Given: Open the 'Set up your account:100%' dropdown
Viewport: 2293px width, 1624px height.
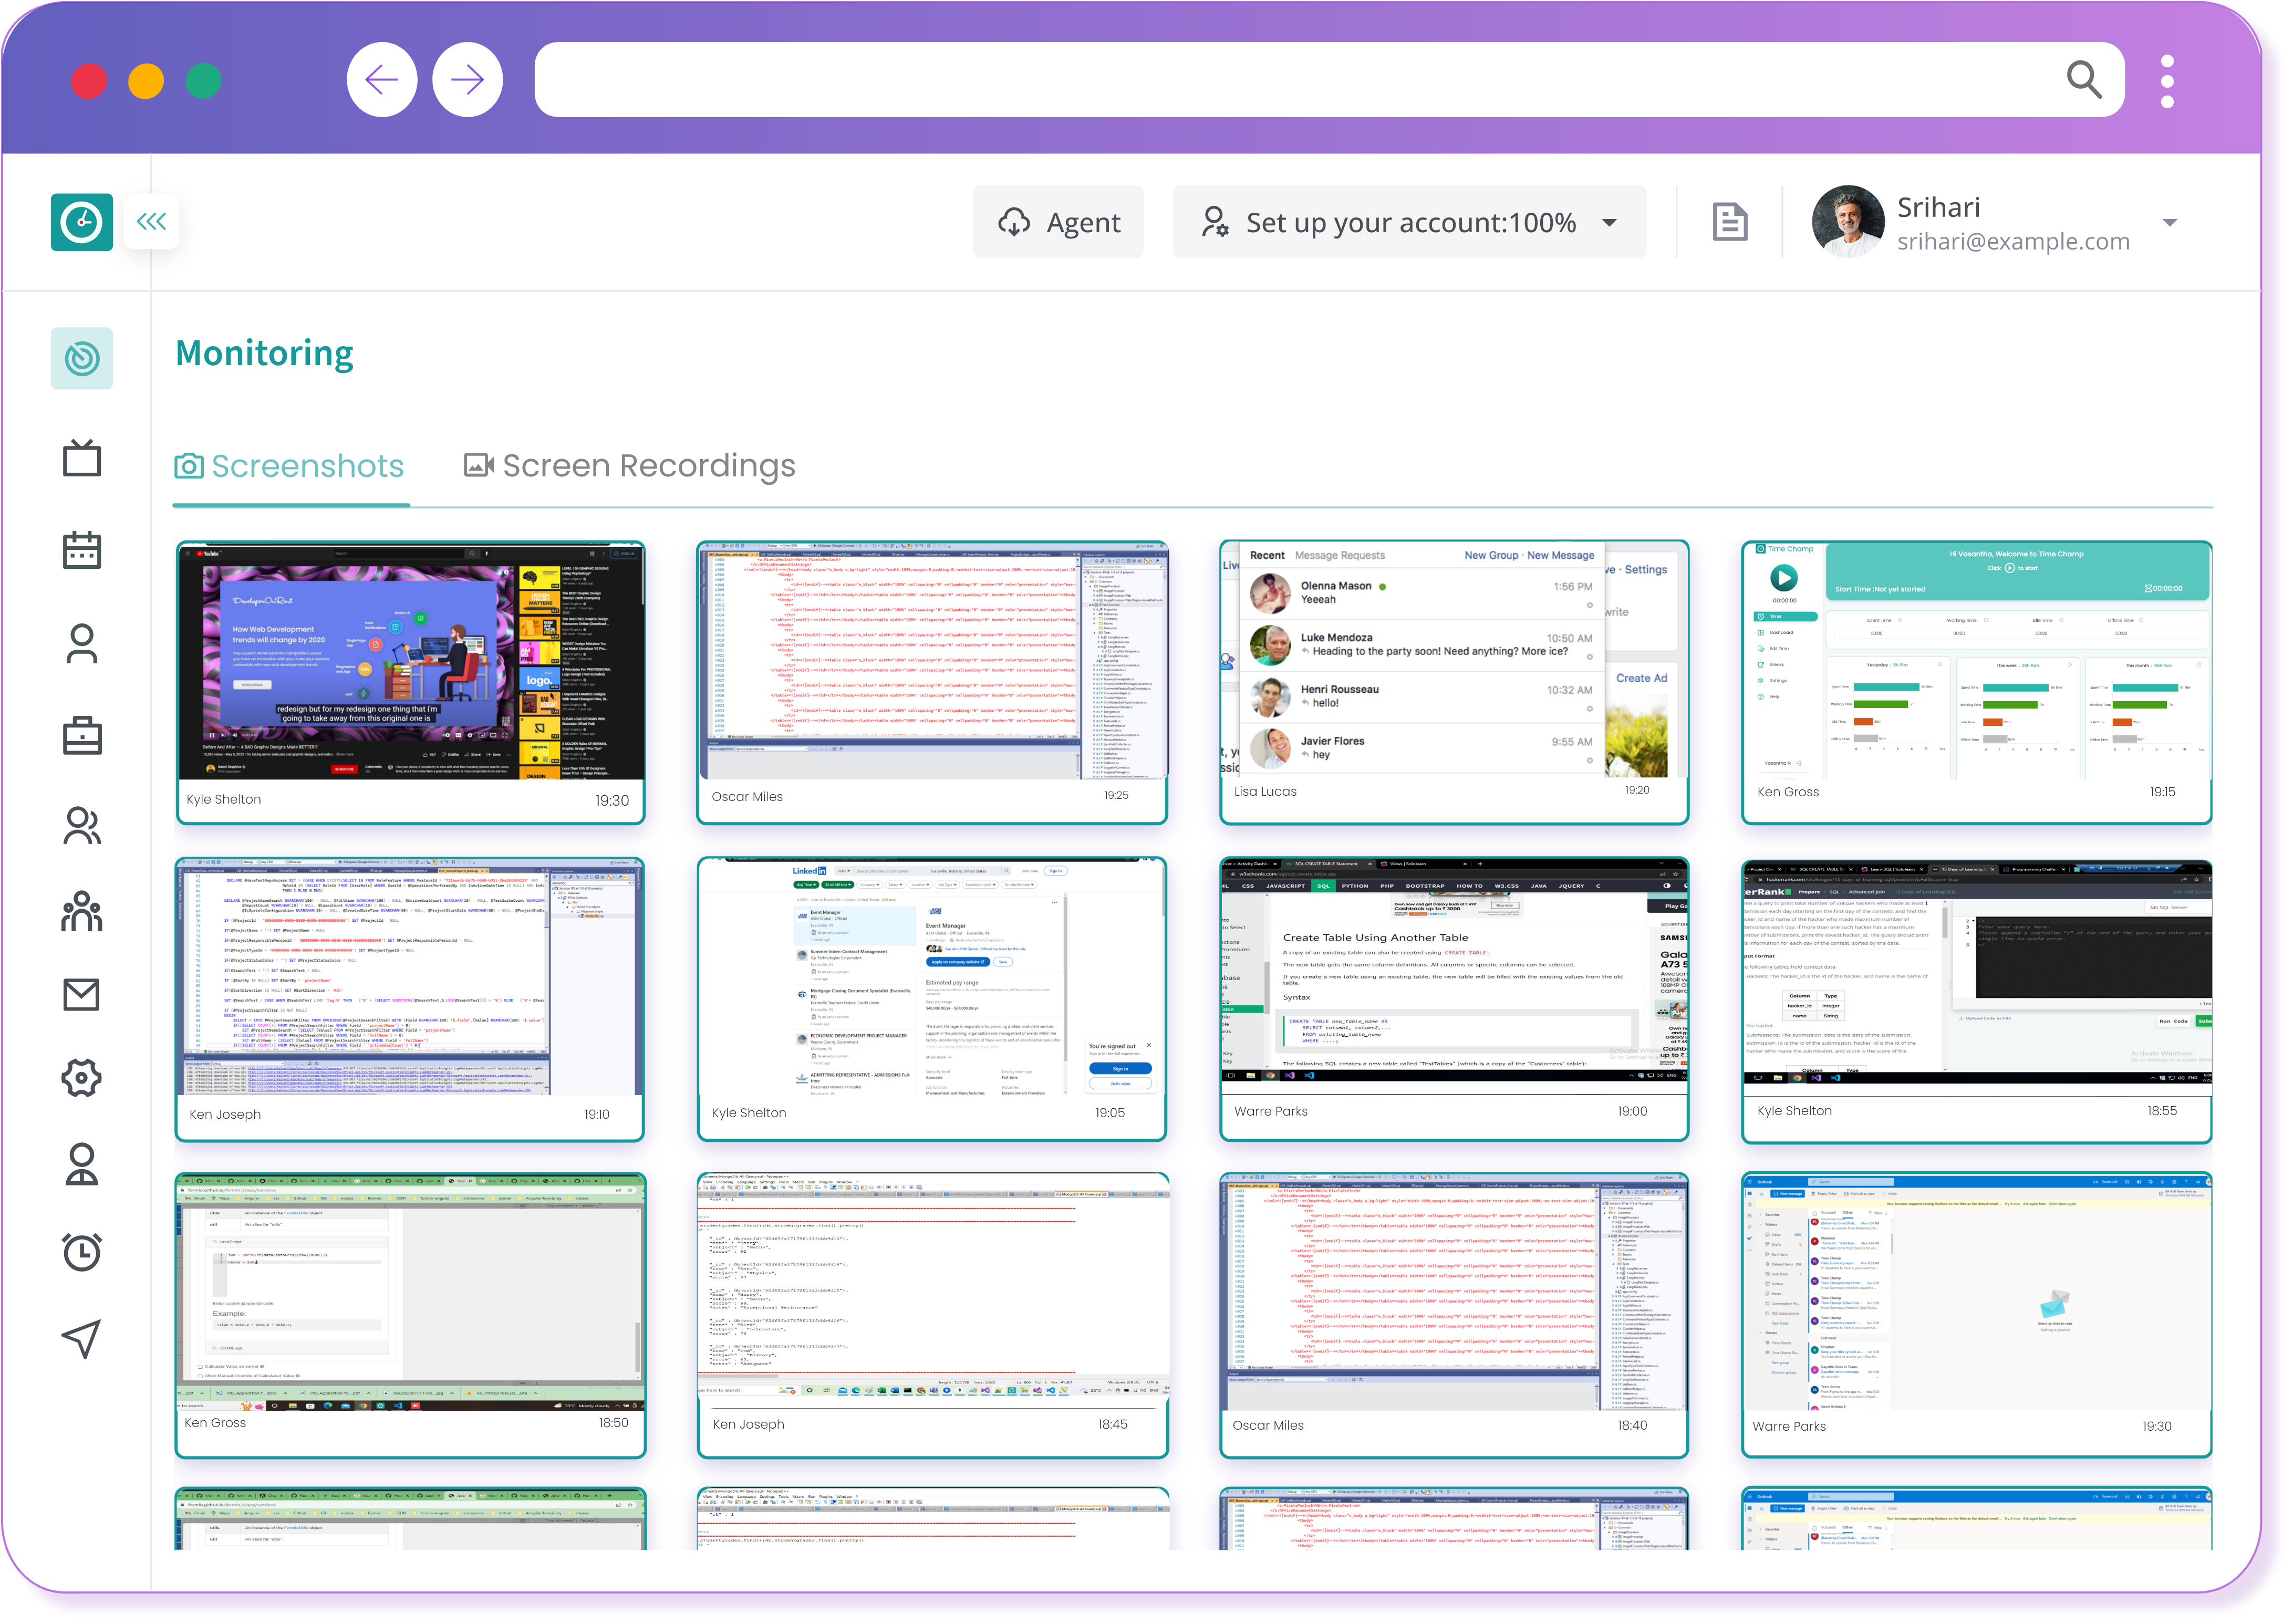Looking at the screenshot, I should click(x=1408, y=222).
